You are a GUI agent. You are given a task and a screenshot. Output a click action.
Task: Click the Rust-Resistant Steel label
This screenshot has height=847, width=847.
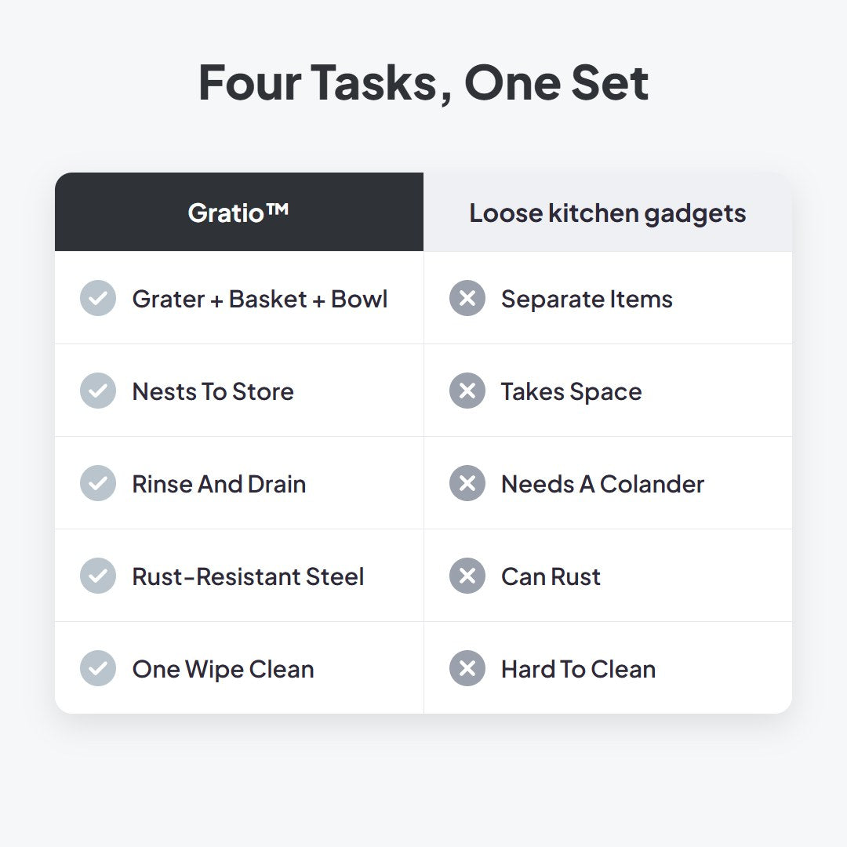click(248, 576)
